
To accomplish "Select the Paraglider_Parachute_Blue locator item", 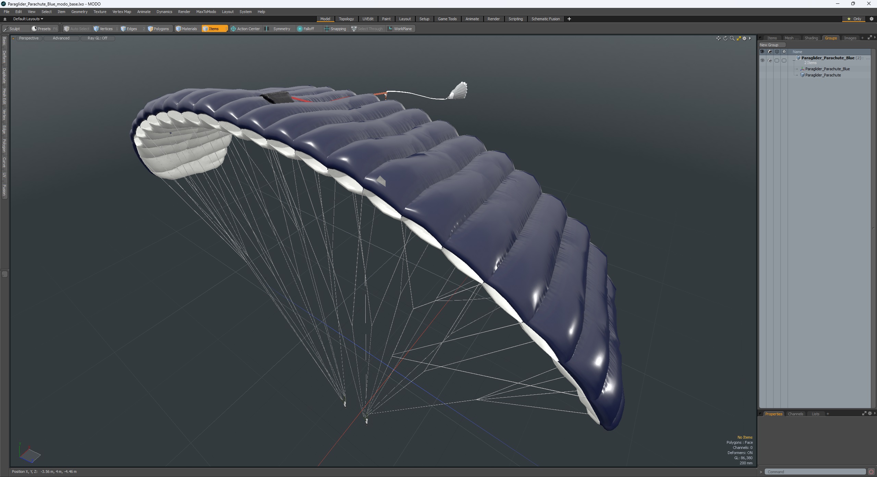I will (x=827, y=69).
